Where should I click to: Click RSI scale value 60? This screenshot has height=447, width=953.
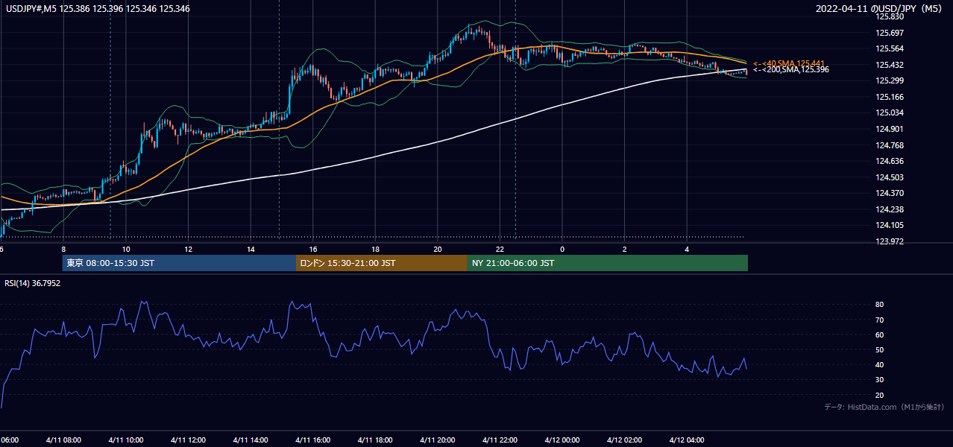tap(880, 335)
